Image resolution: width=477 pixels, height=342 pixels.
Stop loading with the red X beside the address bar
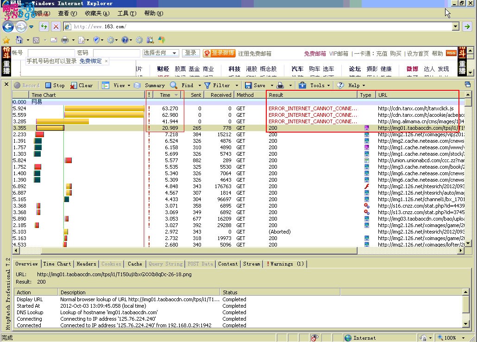tap(56, 26)
